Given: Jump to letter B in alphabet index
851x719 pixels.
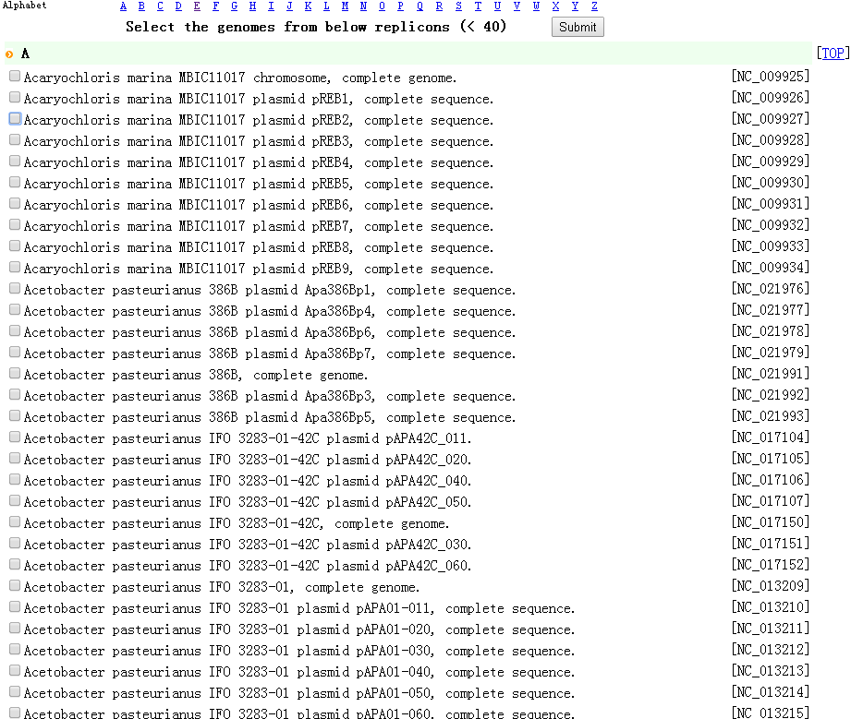Looking at the screenshot, I should [x=141, y=6].
